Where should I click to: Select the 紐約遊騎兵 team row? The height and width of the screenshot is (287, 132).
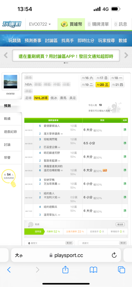[x=51, y=207]
